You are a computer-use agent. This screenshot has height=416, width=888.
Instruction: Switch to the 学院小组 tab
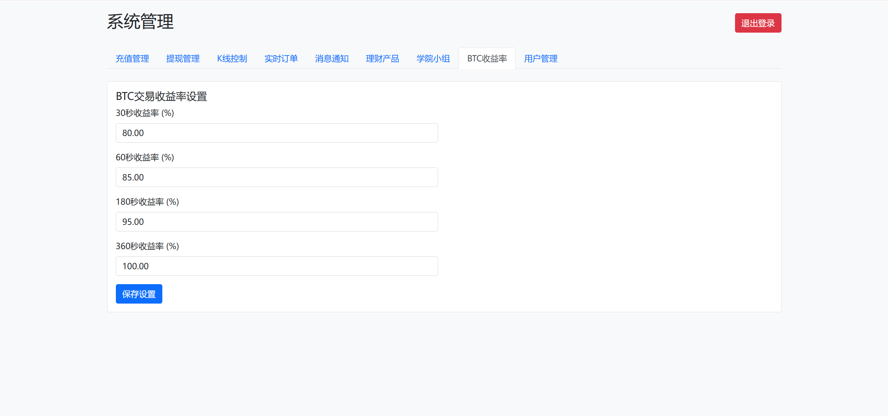click(x=433, y=59)
